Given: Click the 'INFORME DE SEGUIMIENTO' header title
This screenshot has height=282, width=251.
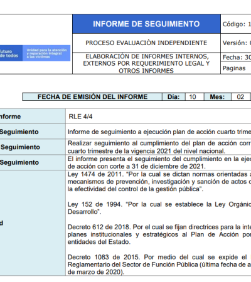Looking at the screenshot, I should click(146, 24).
